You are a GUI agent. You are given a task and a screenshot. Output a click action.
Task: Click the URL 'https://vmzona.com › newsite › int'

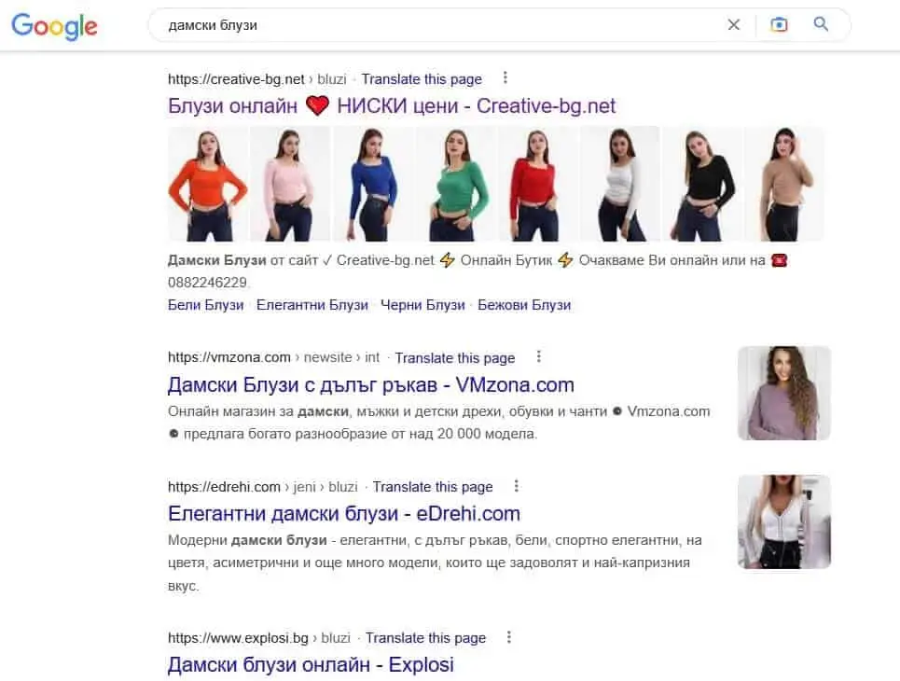point(274,357)
